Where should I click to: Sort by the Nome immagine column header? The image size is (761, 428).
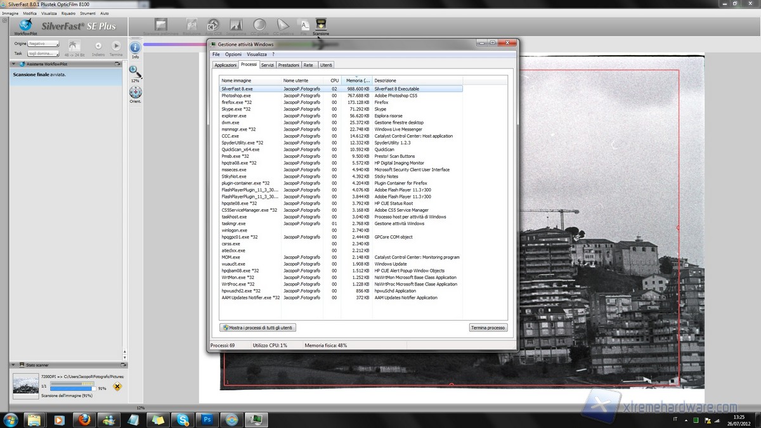pyautogui.click(x=250, y=81)
